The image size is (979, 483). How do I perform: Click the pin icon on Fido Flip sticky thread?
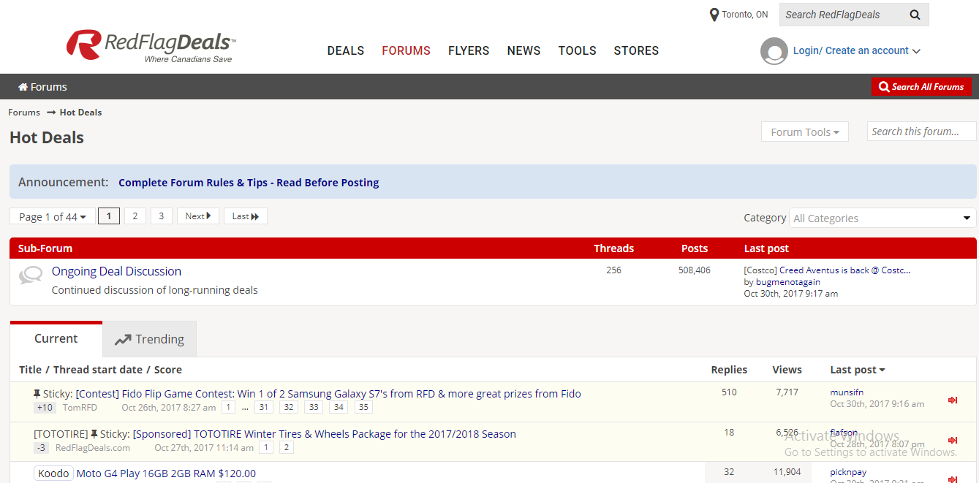click(x=37, y=394)
